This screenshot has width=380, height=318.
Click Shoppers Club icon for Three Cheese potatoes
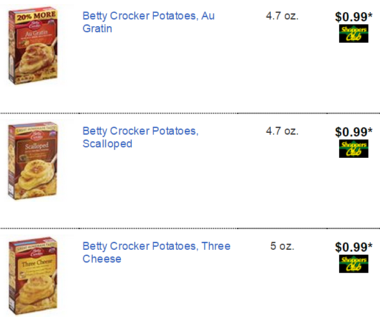pos(354,264)
